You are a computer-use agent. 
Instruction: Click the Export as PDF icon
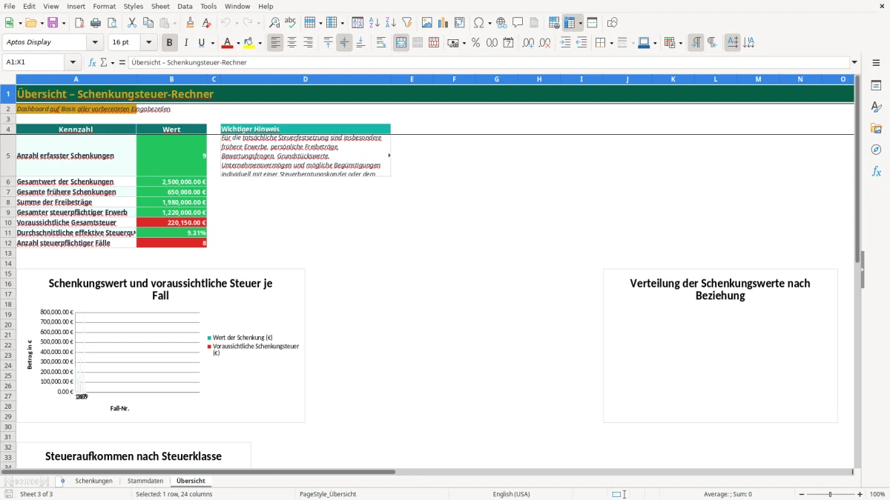[79, 23]
